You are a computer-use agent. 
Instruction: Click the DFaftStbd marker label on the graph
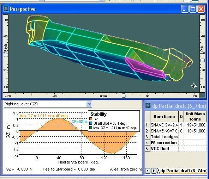tap(80, 122)
